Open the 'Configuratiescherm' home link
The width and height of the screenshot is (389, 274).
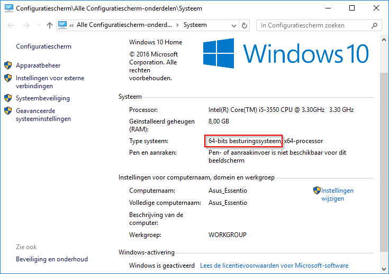tap(43, 46)
